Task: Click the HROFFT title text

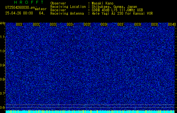Action: click(29, 2)
